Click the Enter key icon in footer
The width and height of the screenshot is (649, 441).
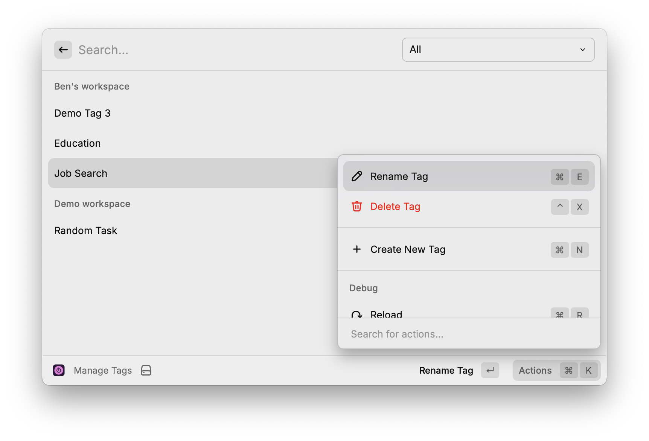[490, 370]
